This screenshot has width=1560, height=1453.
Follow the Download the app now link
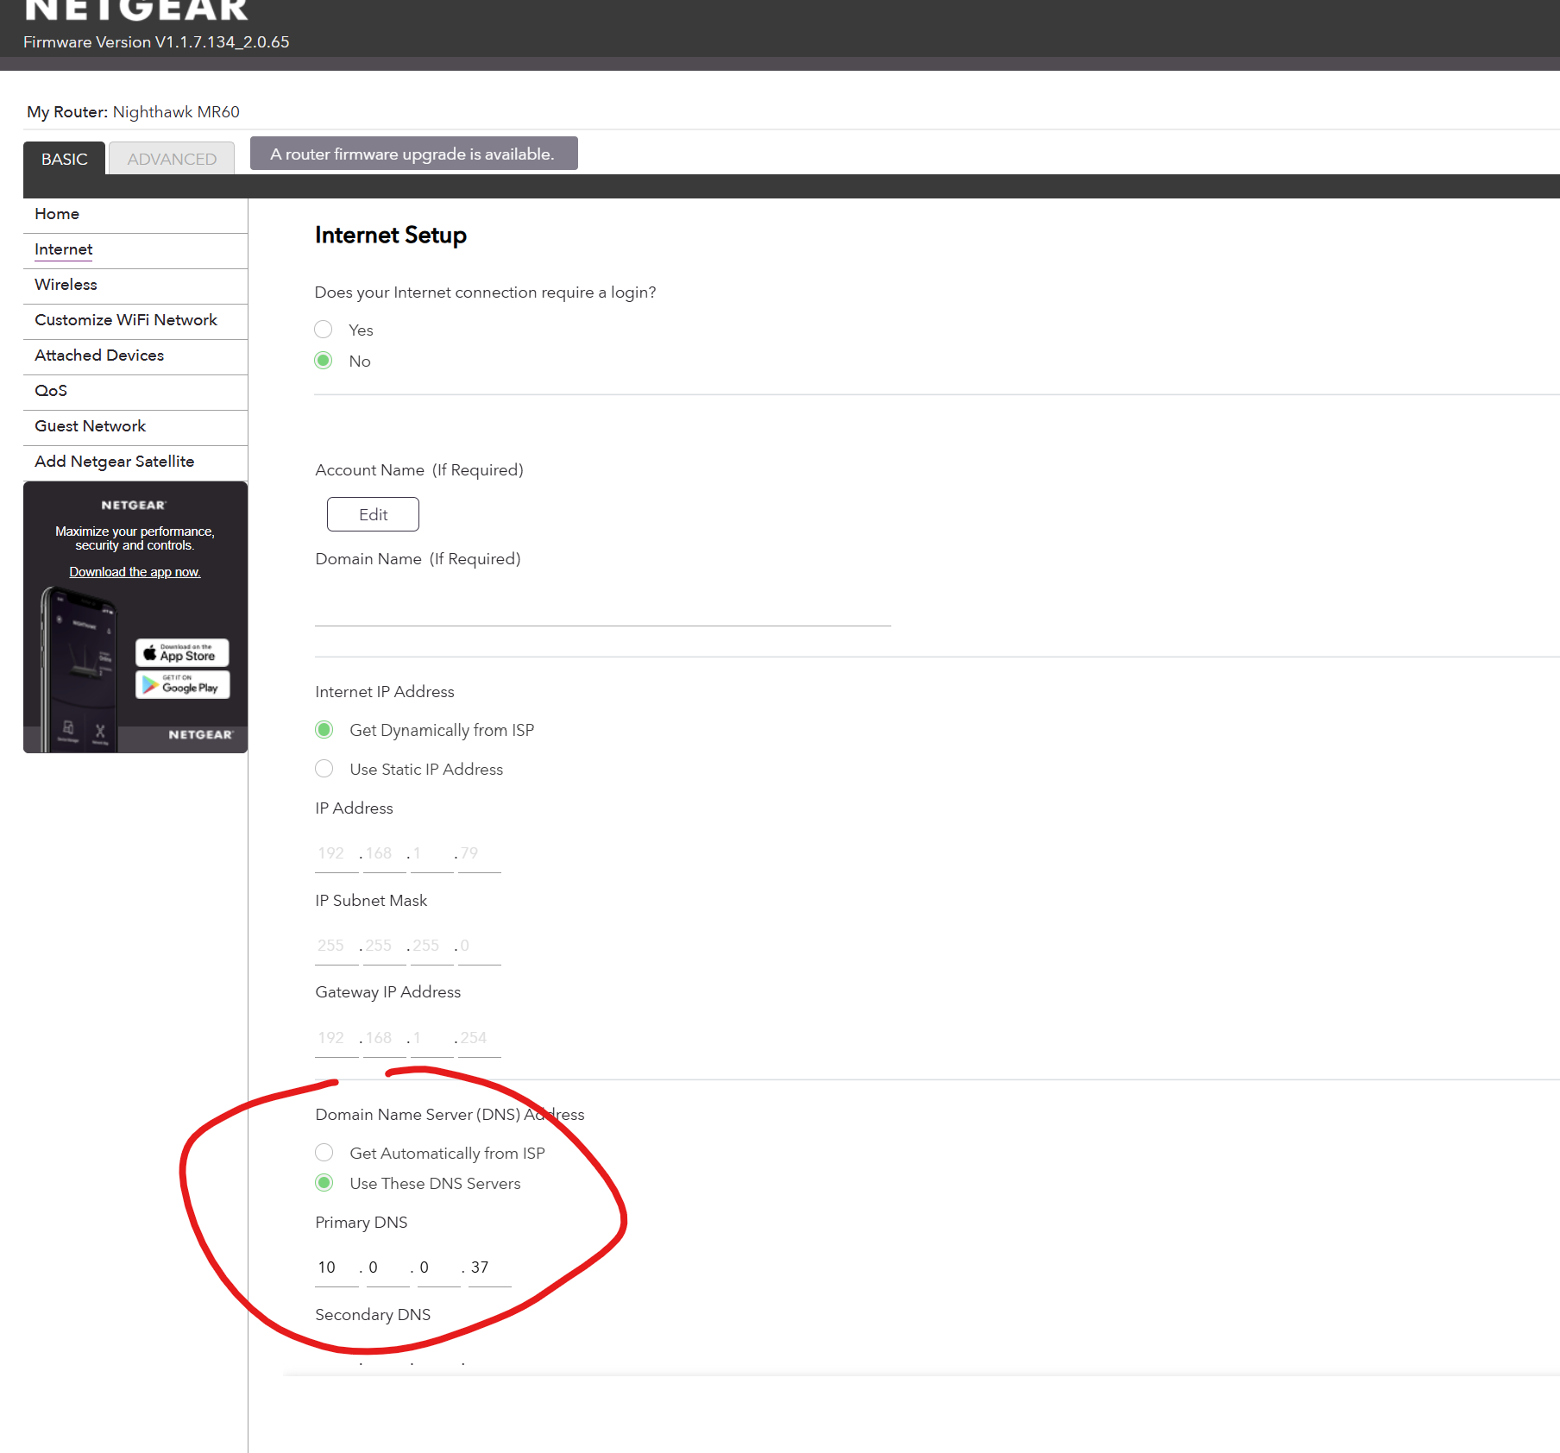click(x=135, y=572)
